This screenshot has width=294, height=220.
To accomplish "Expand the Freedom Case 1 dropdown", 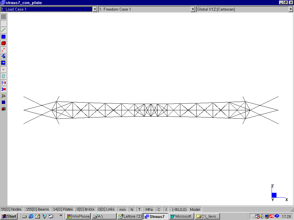I will click(x=193, y=9).
